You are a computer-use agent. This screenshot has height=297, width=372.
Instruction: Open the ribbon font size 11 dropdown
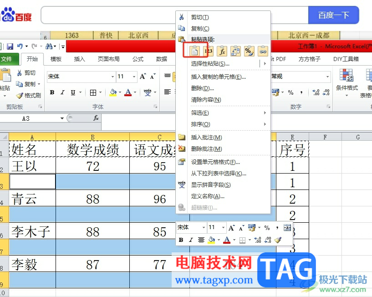[134, 77]
